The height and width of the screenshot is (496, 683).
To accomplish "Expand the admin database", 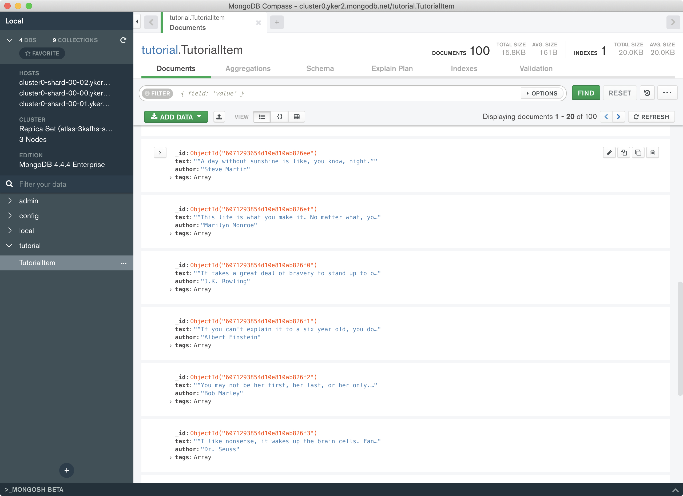I will [10, 201].
